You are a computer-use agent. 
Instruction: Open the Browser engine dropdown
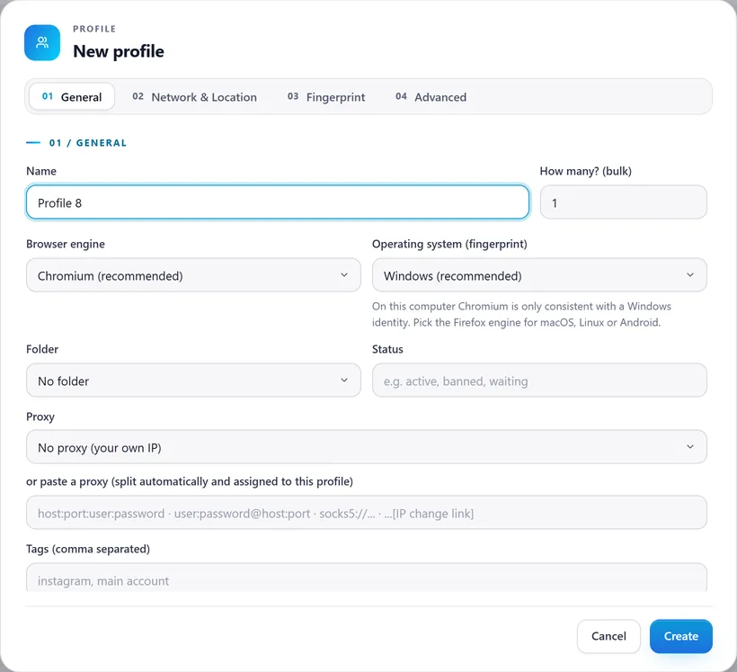193,275
